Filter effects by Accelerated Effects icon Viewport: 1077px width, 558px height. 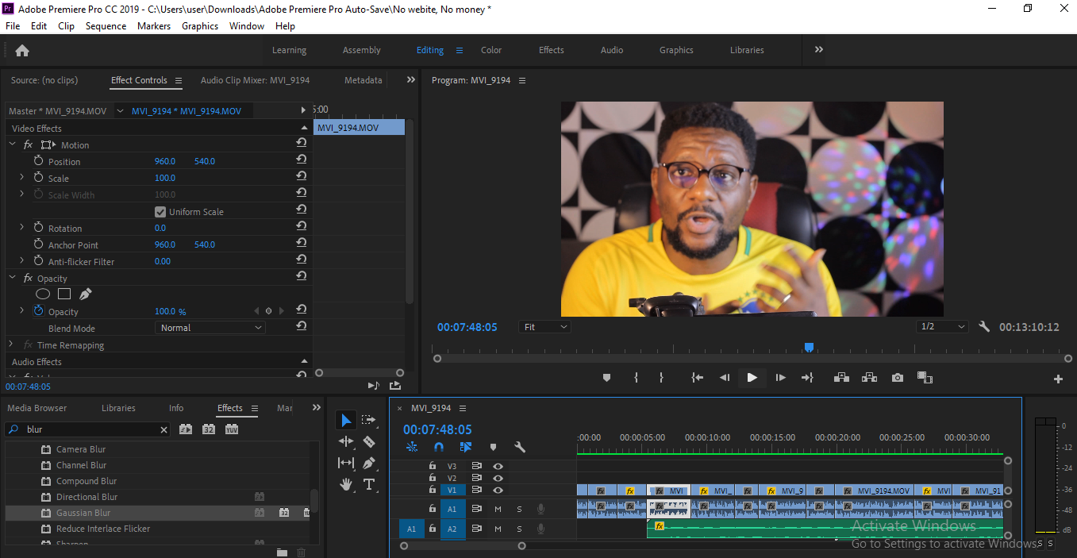click(186, 429)
